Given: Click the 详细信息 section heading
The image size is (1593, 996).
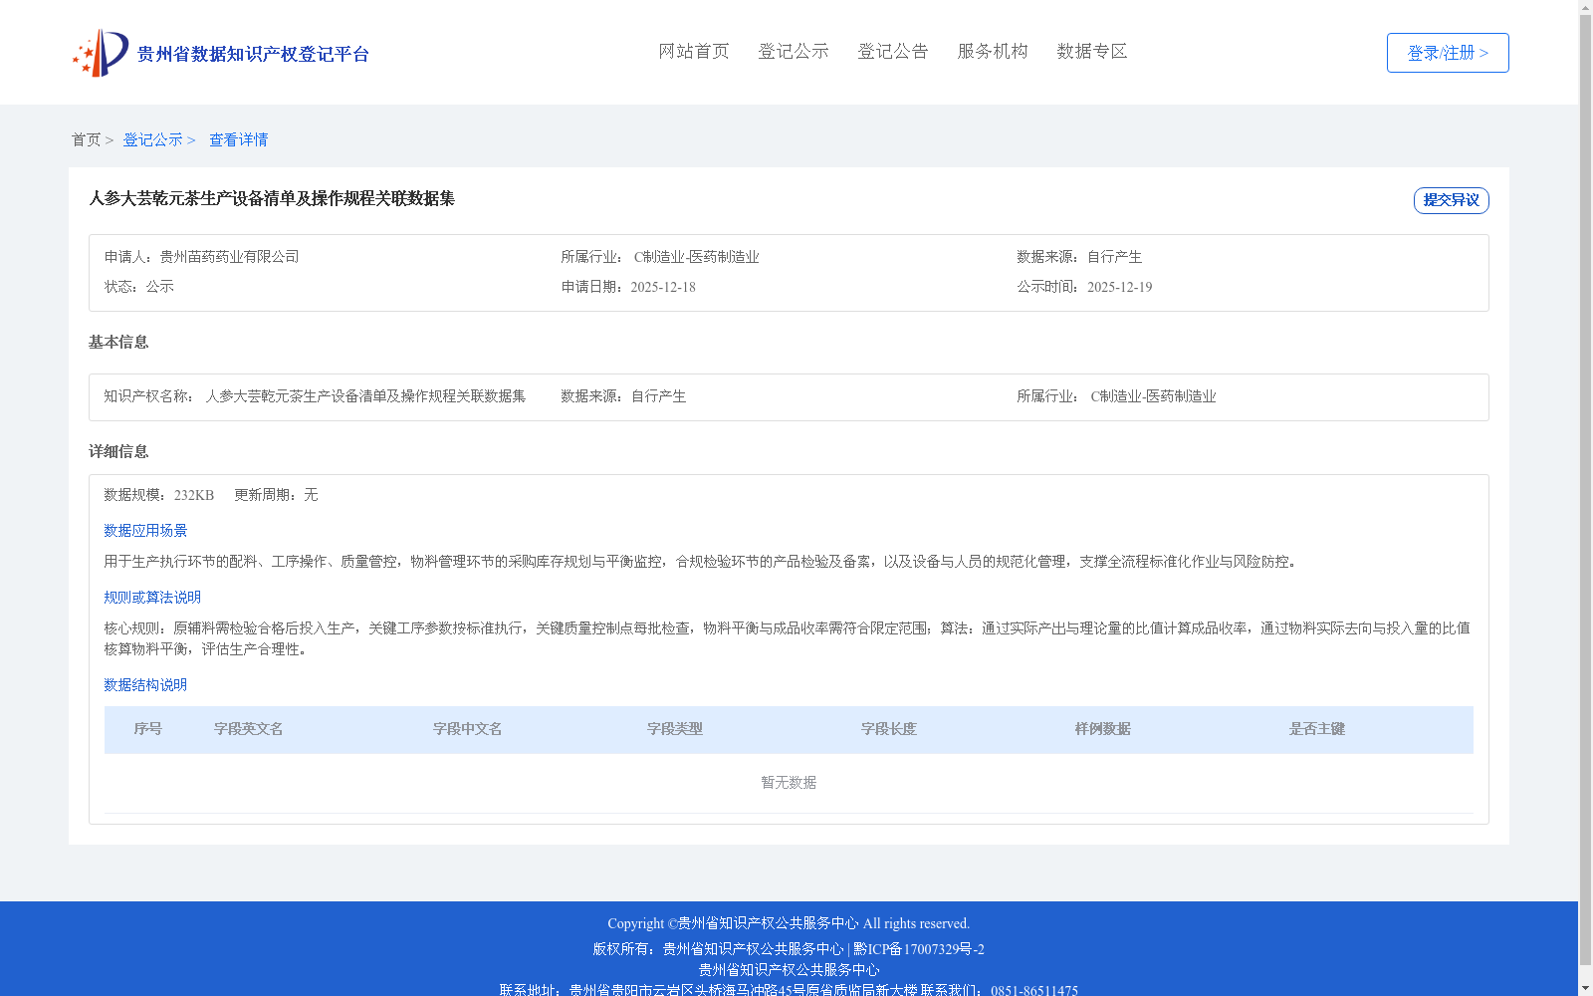Looking at the screenshot, I should tap(118, 452).
